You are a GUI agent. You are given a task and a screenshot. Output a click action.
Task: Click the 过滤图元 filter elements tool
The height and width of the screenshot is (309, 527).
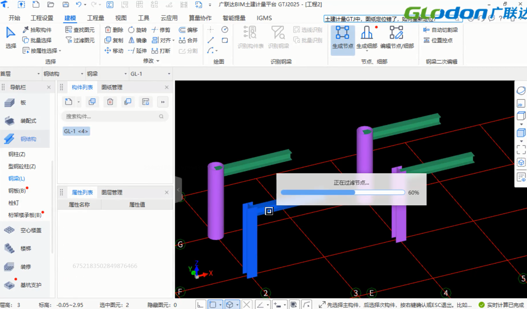[x=80, y=40]
